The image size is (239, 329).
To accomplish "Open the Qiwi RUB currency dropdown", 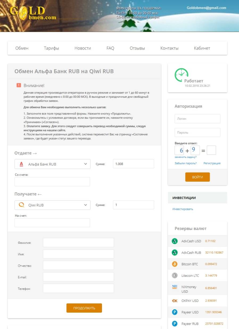I will [x=52, y=205].
